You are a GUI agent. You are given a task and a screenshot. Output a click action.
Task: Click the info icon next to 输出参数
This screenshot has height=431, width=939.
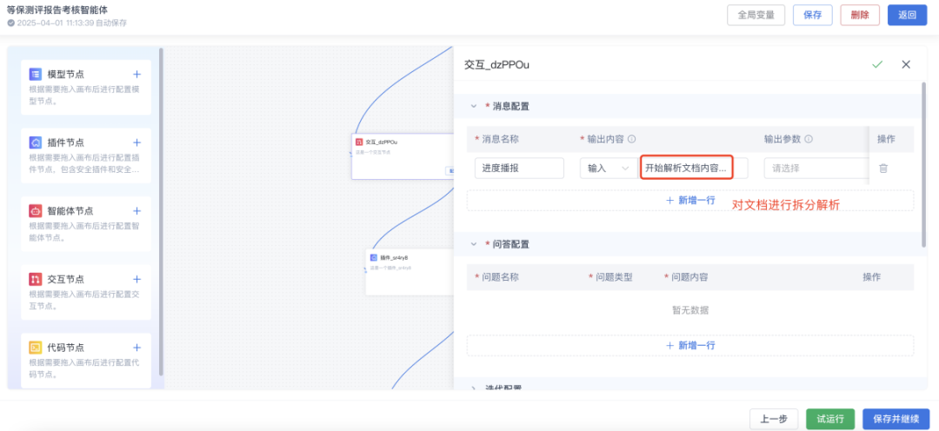(809, 139)
